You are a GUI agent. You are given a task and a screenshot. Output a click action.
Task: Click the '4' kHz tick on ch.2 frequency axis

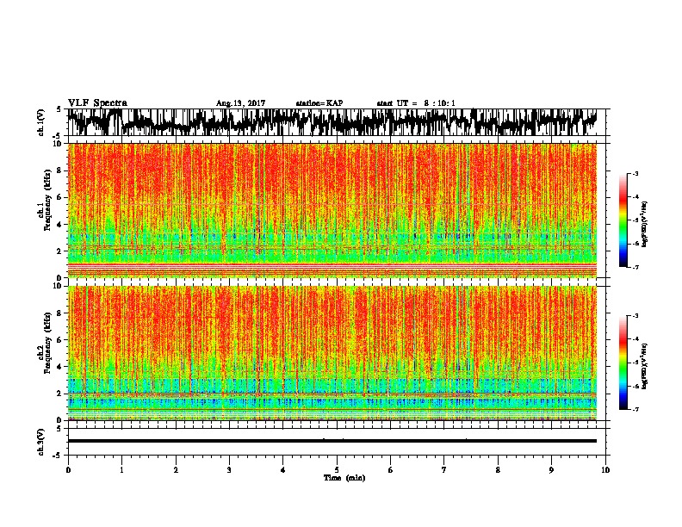pyautogui.click(x=60, y=367)
